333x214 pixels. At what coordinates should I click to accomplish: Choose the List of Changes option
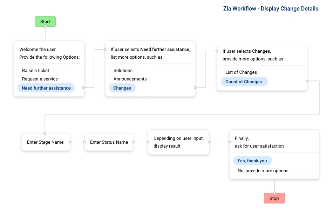(x=241, y=72)
